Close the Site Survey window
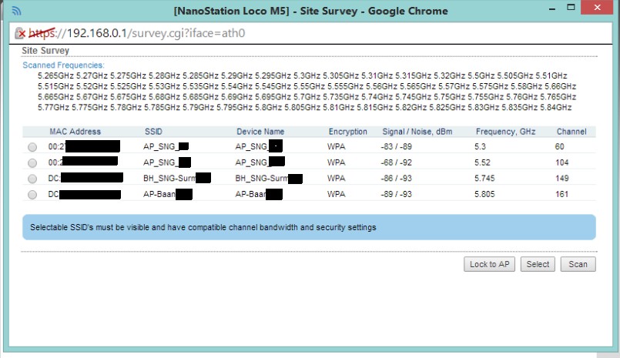 [x=597, y=7]
